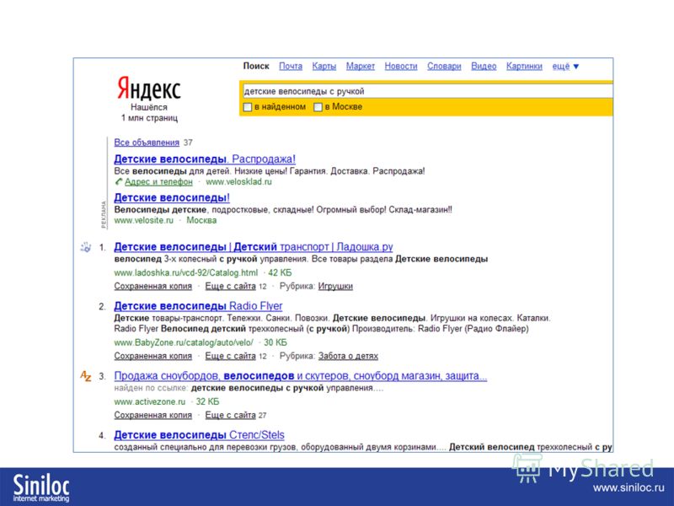Open the Картинки service link
Screen dimensions: 674x506
[x=524, y=67]
